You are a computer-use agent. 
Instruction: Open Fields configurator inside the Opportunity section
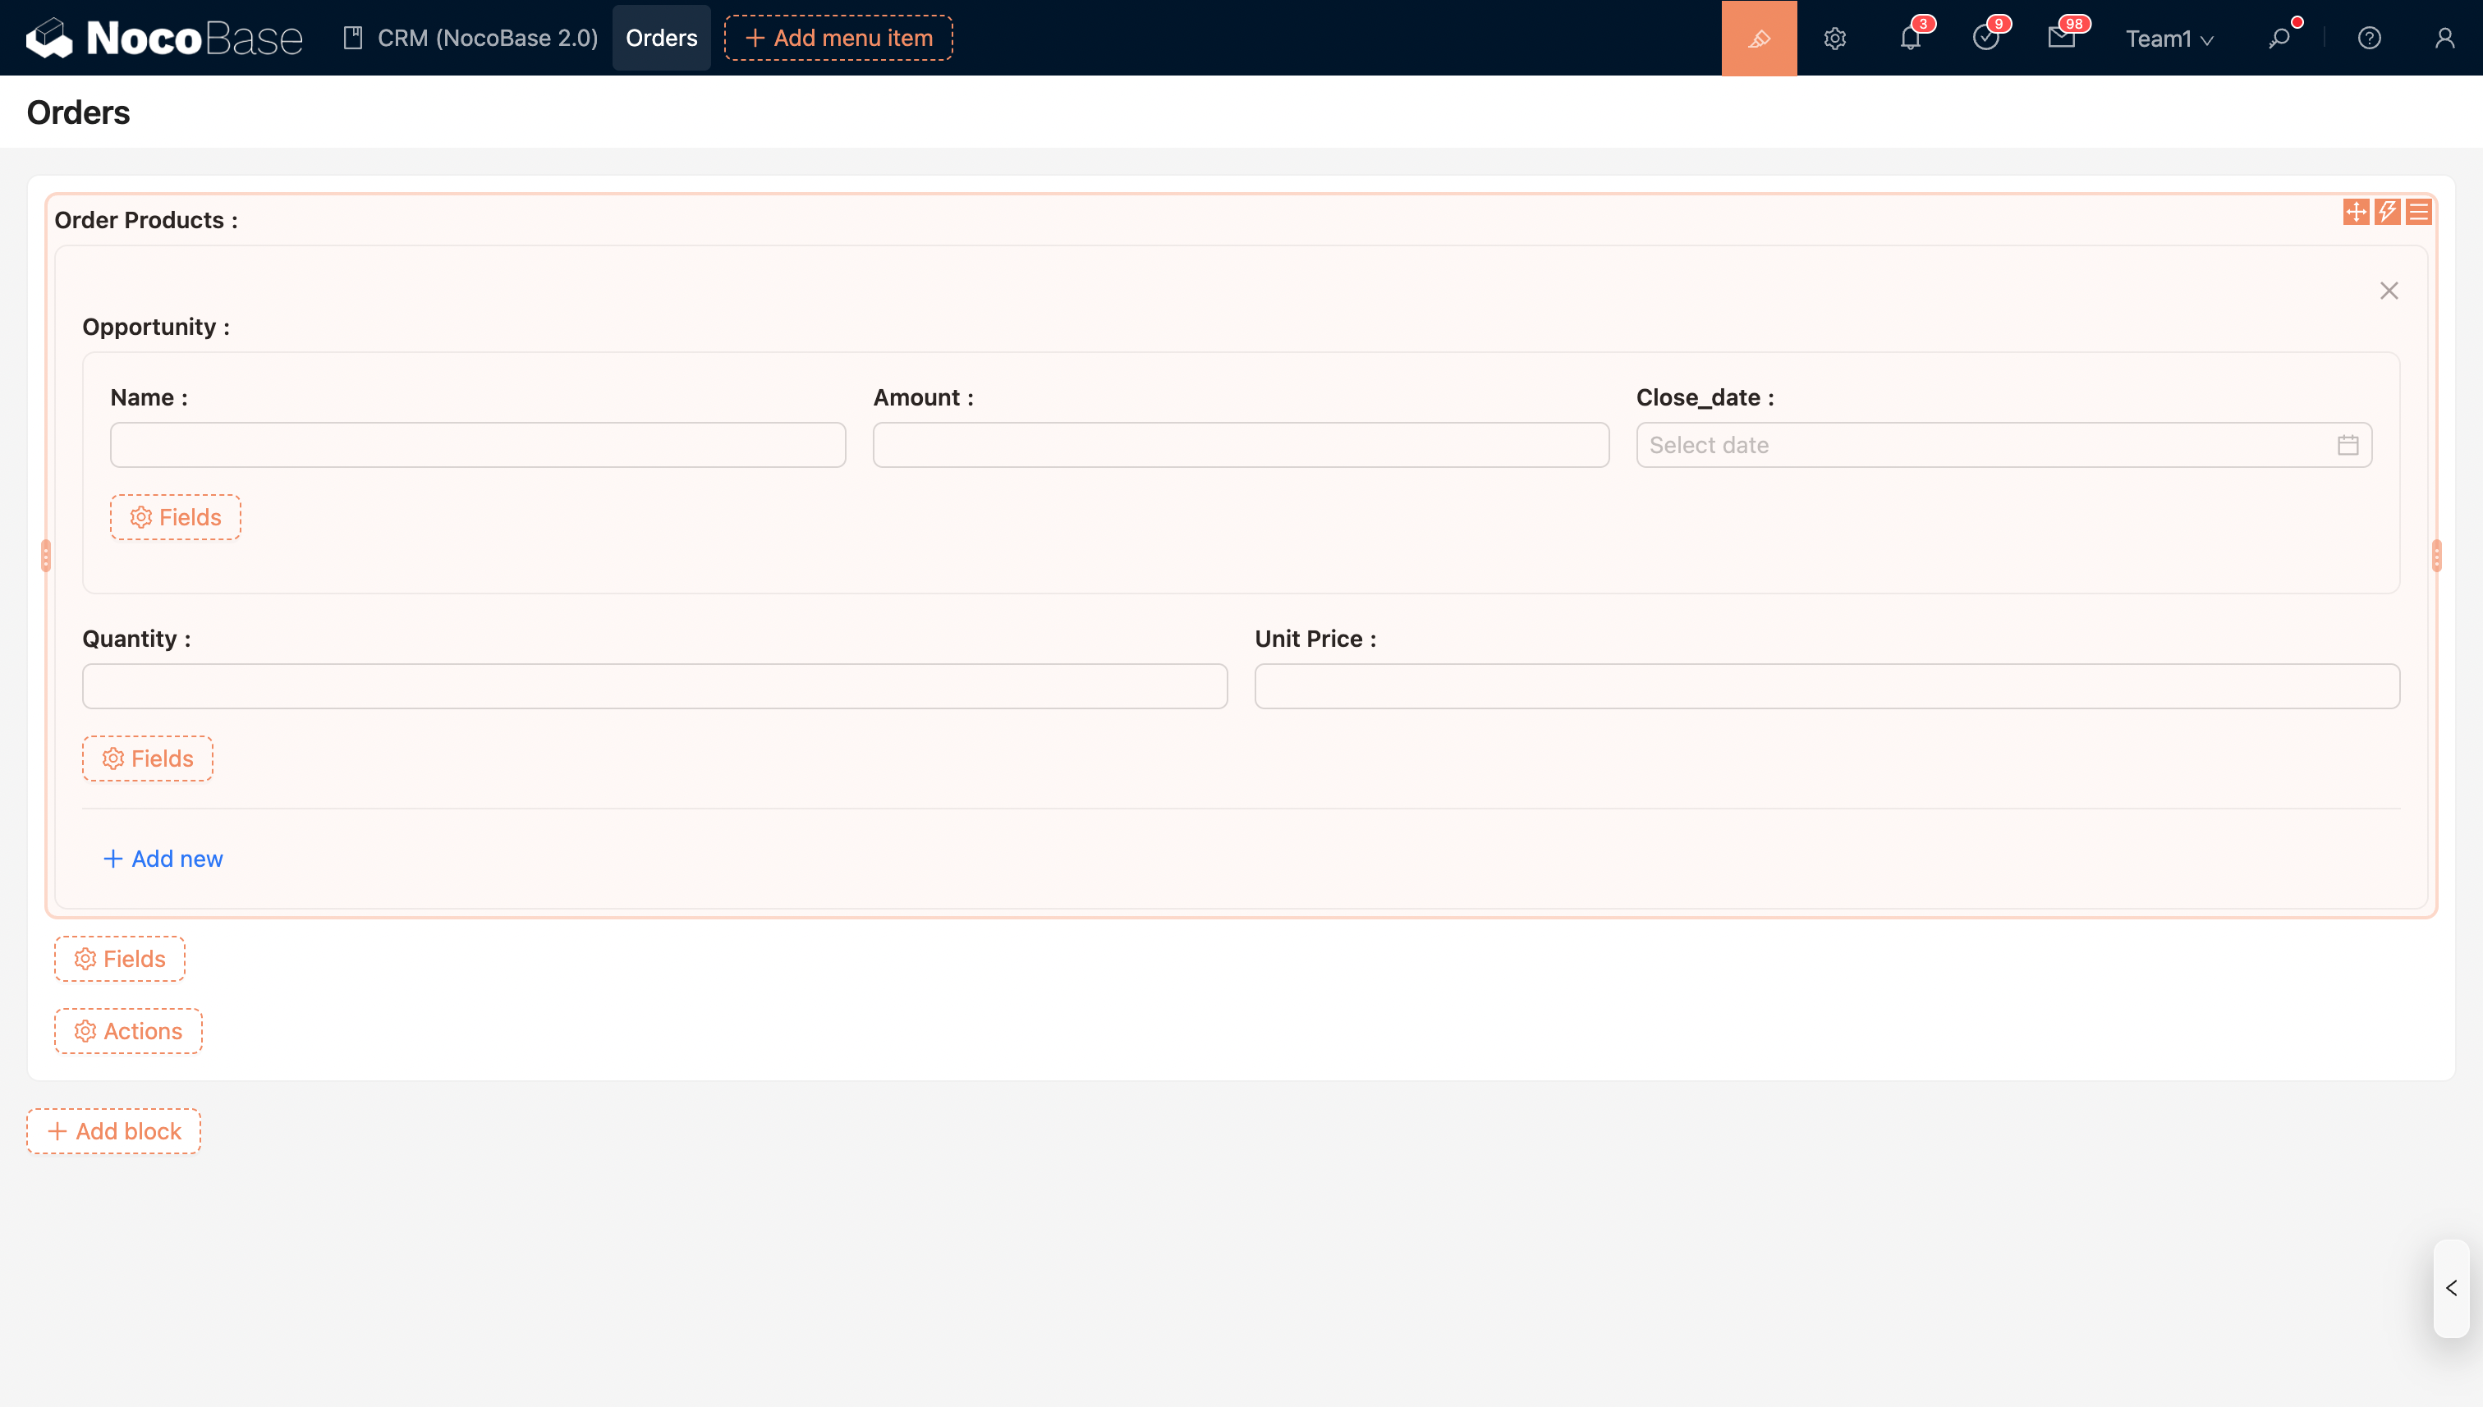pos(175,517)
